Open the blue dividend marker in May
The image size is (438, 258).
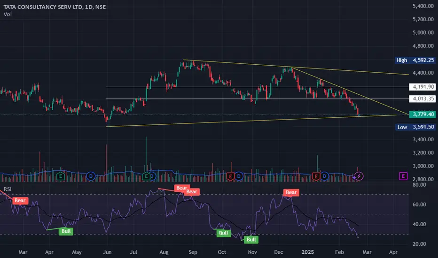91,176
